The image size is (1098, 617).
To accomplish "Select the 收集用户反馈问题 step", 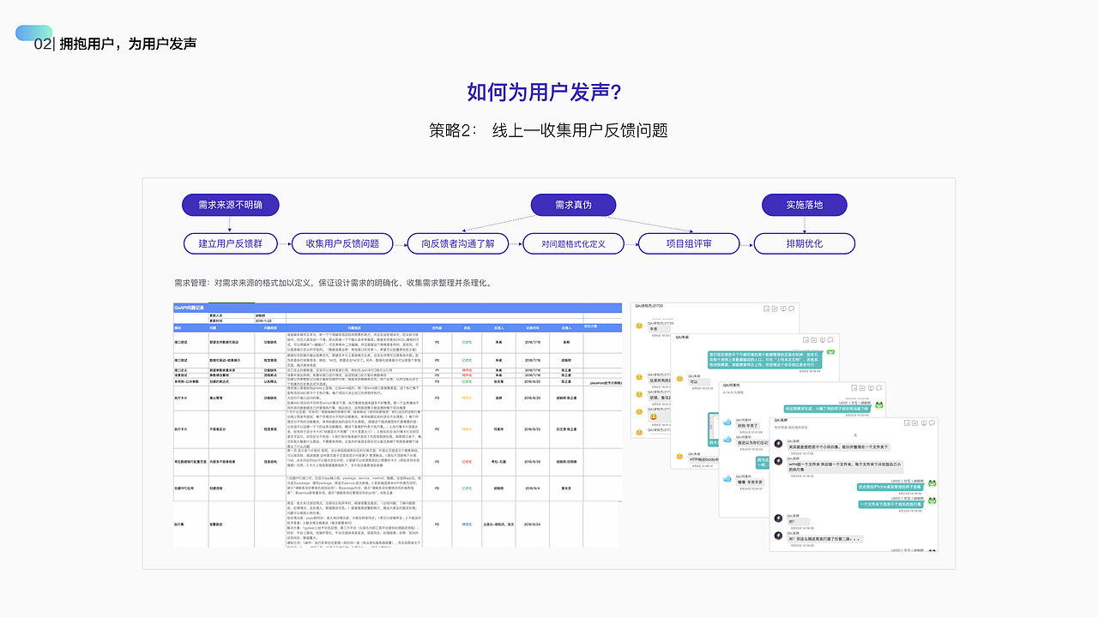I will 341,243.
